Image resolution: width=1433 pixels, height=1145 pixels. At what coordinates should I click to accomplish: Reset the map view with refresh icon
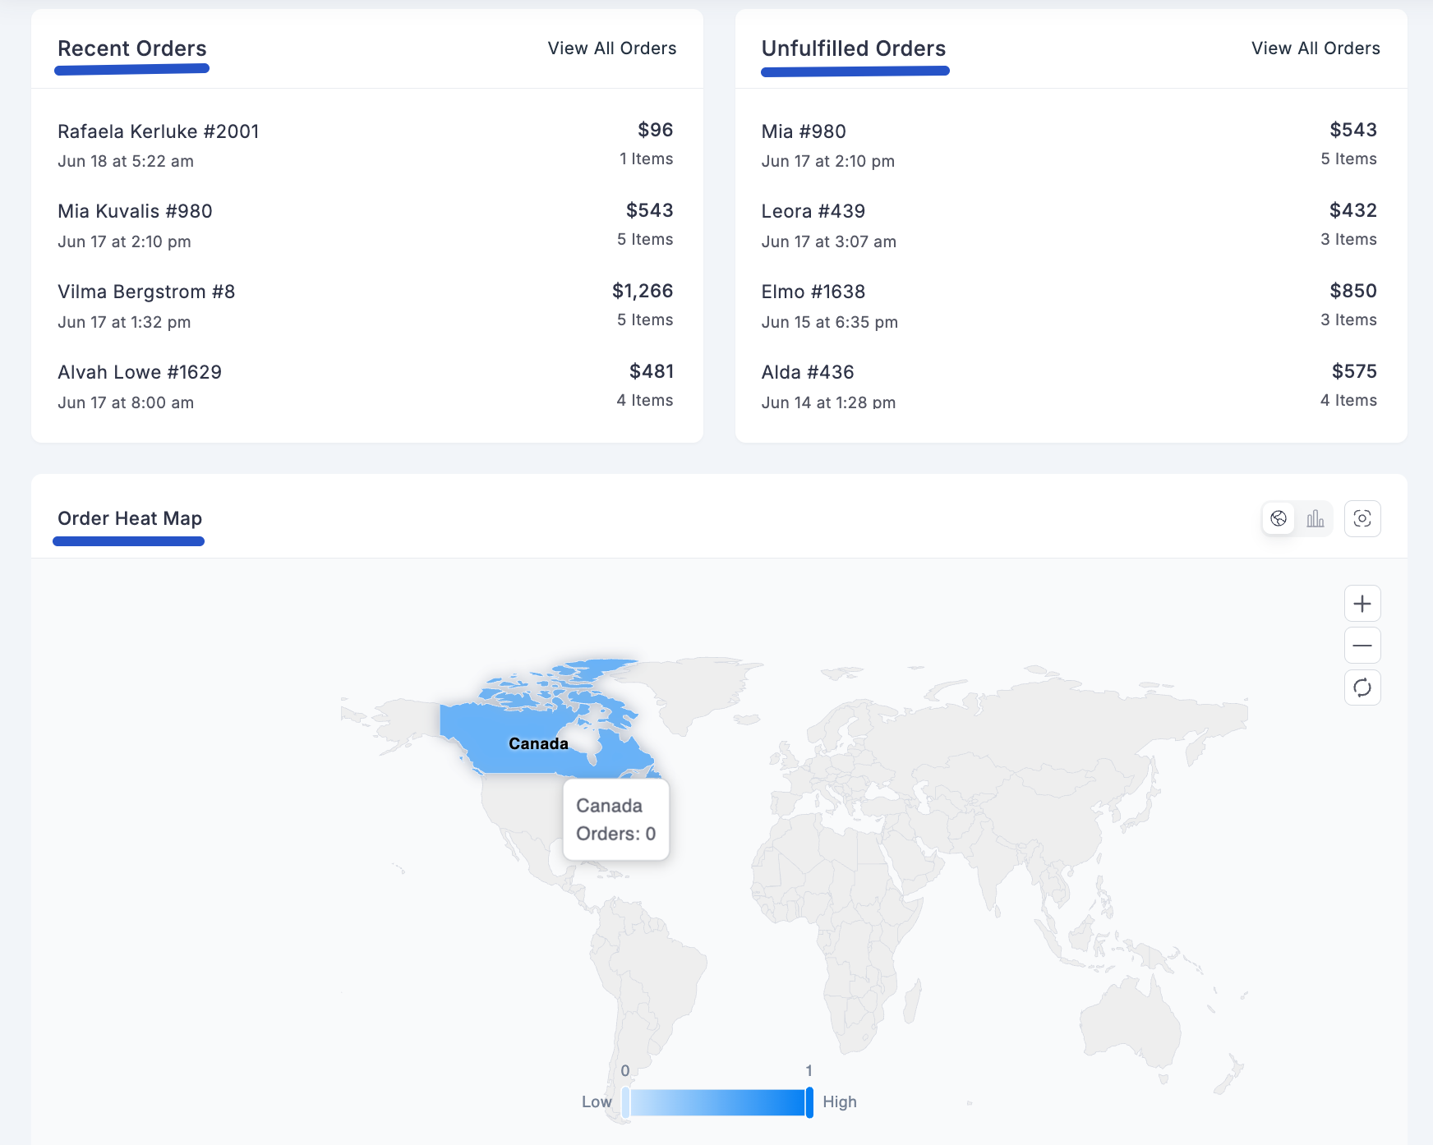(x=1362, y=687)
